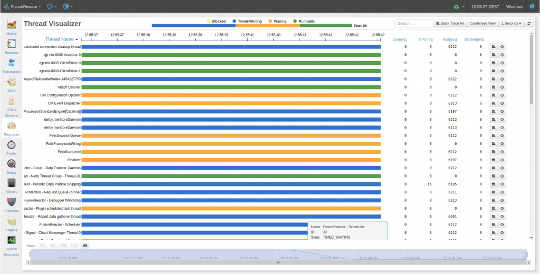Show stack trace for ajp-nio-8009-Acceptor-0 row
The width and height of the screenshot is (540, 274).
(494, 55)
